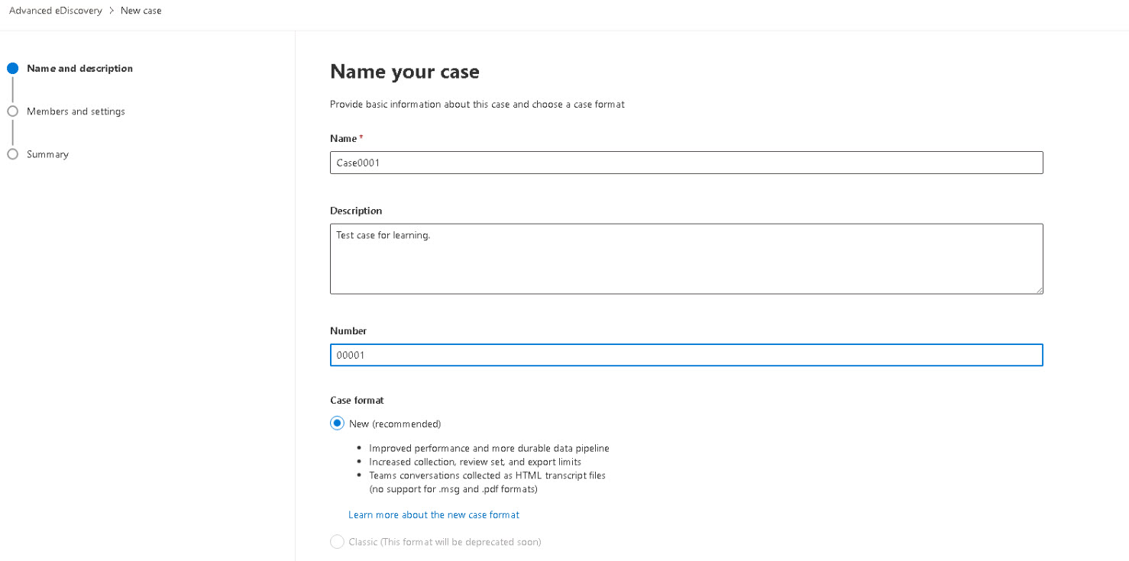Viewport: 1129px width, 561px height.
Task: Open "Learn more about the new case format"
Action: click(x=434, y=514)
